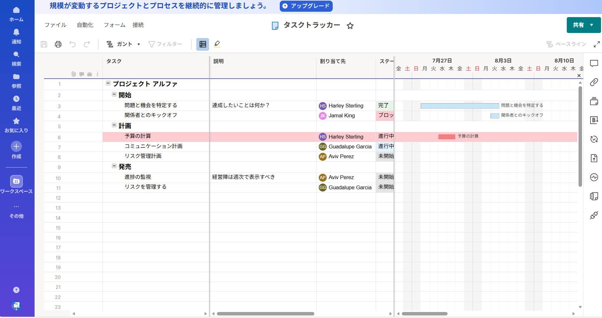Viewport: 602px width, 318px height.
Task: View the sheet activity log
Action: pos(595,178)
